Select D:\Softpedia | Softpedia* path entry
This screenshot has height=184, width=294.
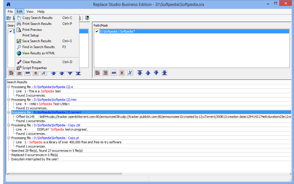pyautogui.click(x=194, y=31)
